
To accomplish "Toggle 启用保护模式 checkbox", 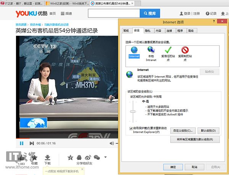I will pos(131,130).
